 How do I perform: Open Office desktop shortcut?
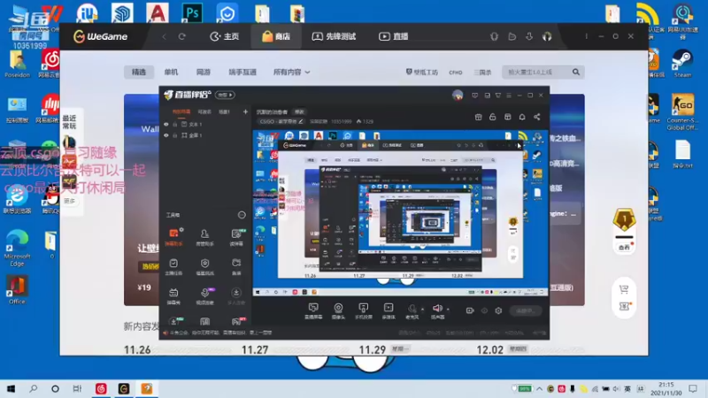[17, 290]
